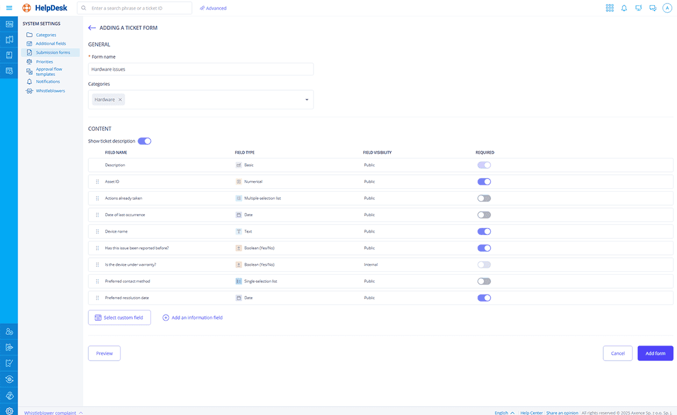Viewport: 677px width, 415px height.
Task: Open Additional fields in system settings
Action: [50, 44]
